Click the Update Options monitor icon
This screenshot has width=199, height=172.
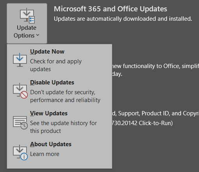(27, 16)
